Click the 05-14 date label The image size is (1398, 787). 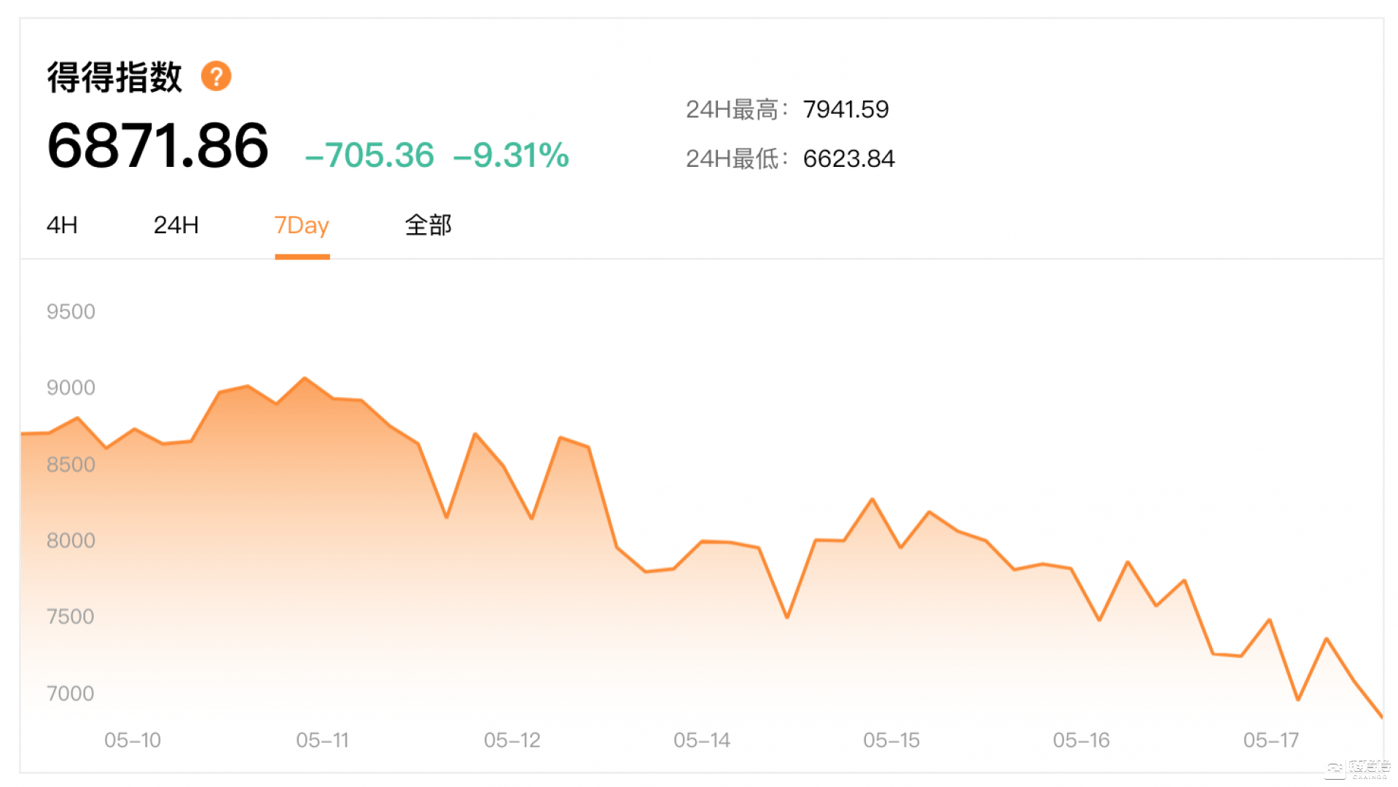[x=702, y=740]
